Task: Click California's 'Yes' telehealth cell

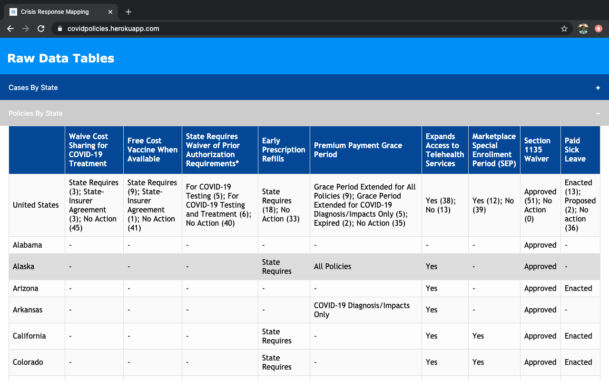Action: (x=445, y=336)
